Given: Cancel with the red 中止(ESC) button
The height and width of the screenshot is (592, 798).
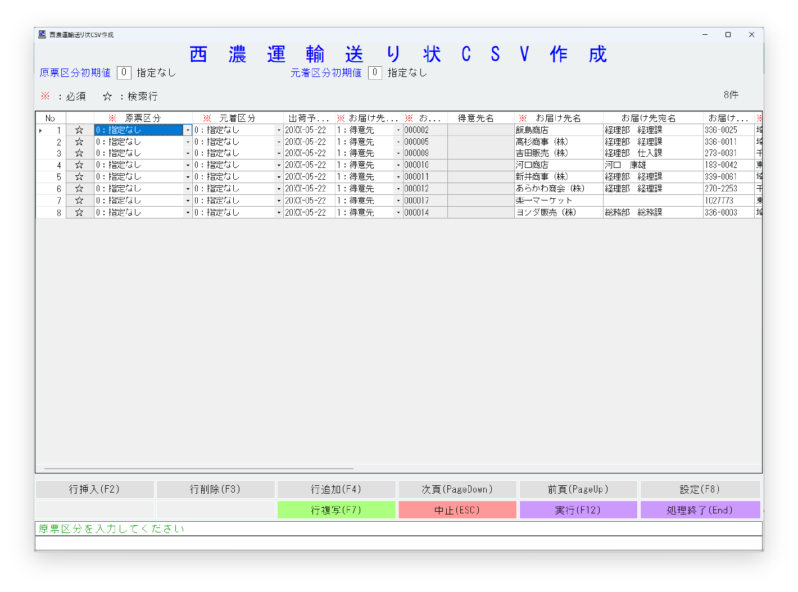Looking at the screenshot, I should 457,510.
